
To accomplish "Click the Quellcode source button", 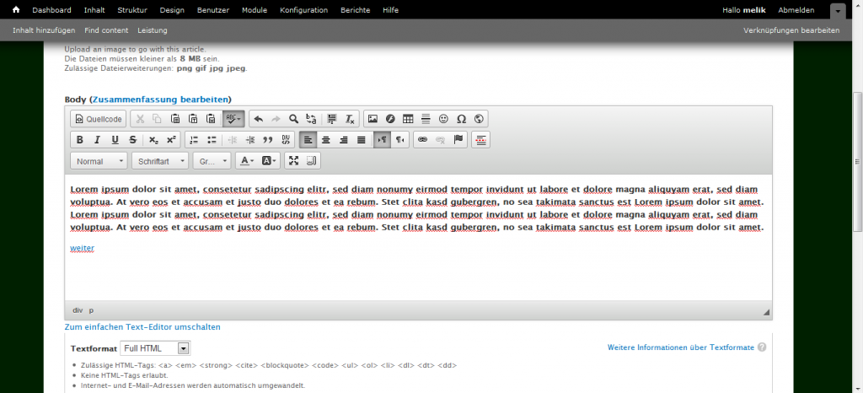I will [99, 119].
